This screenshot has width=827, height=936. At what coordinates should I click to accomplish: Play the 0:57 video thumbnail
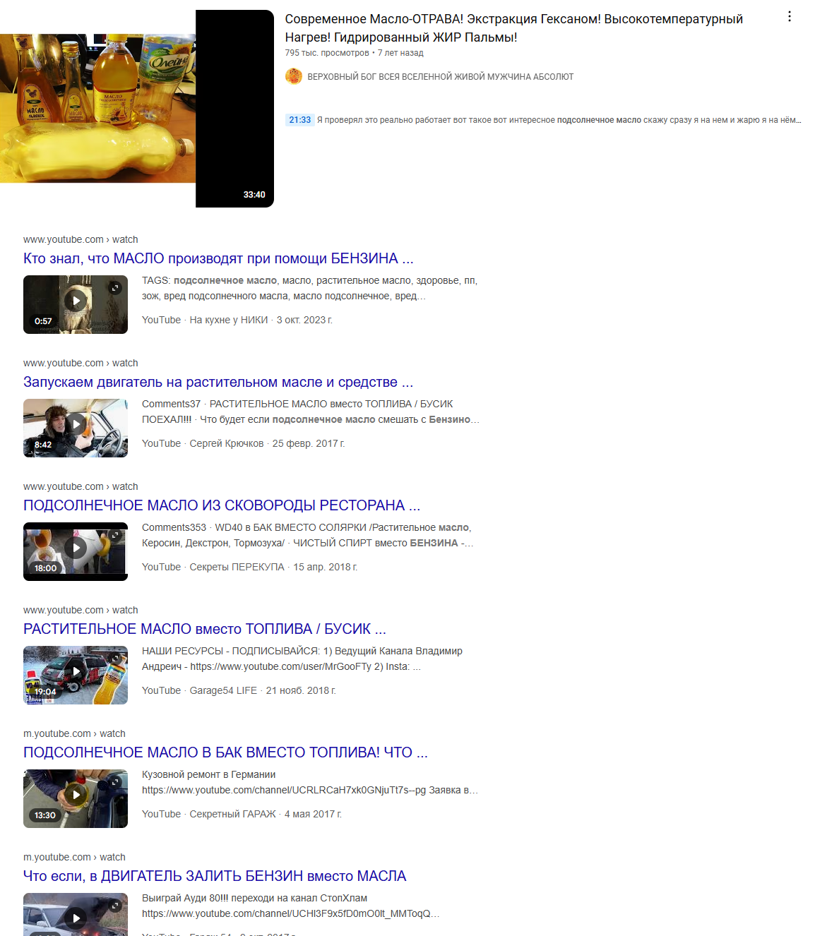point(76,304)
